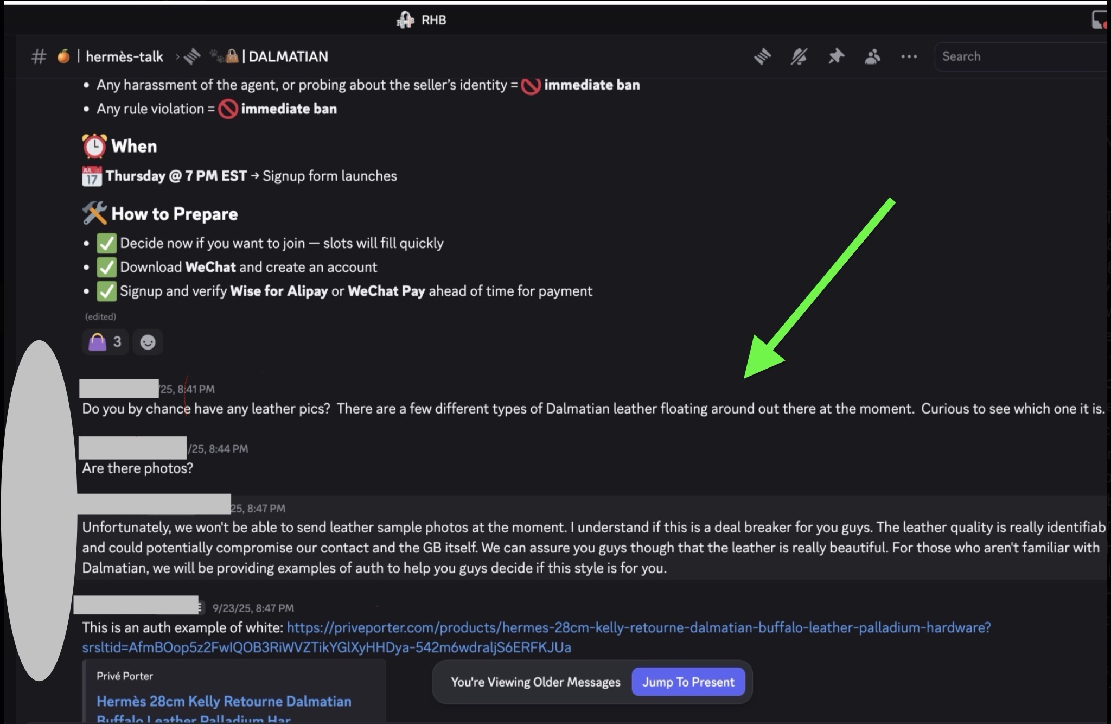
Task: Select the DALMATIAN thread title
Action: [288, 56]
